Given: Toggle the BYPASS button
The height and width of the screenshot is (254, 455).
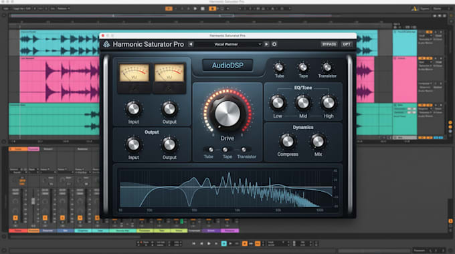Looking at the screenshot, I should tap(329, 44).
